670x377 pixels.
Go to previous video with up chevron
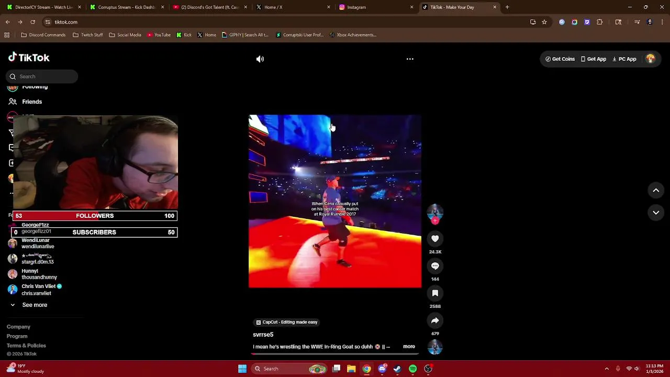[x=656, y=191]
